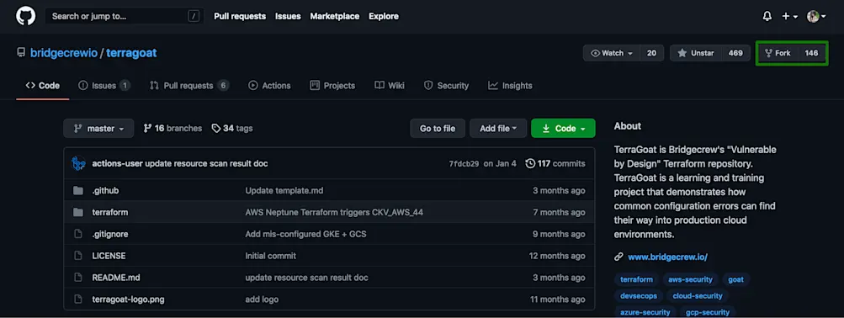844x318 pixels.
Task: Open the green Code download dropdown
Action: [x=563, y=128]
